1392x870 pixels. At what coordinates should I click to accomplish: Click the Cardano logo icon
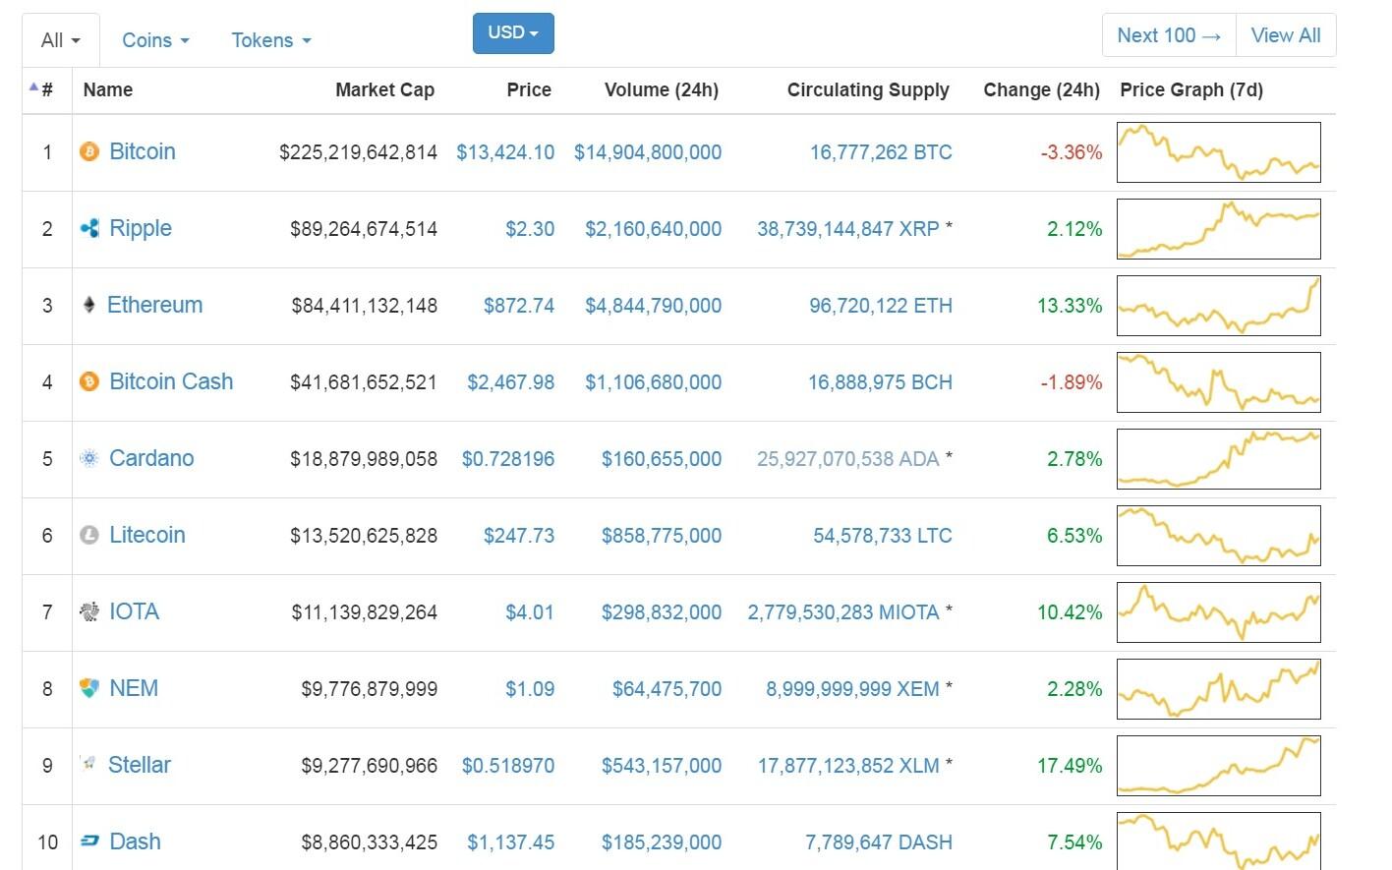click(89, 458)
